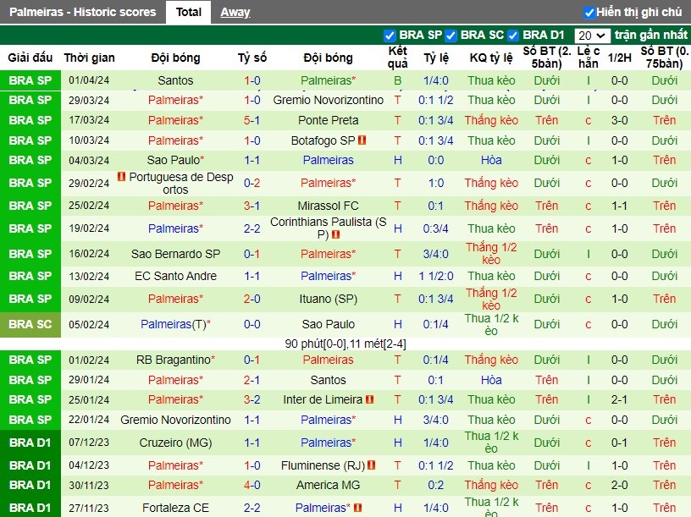
Task: Click BRA D1 cell for 07/12/23 match
Action: pyautogui.click(x=30, y=443)
